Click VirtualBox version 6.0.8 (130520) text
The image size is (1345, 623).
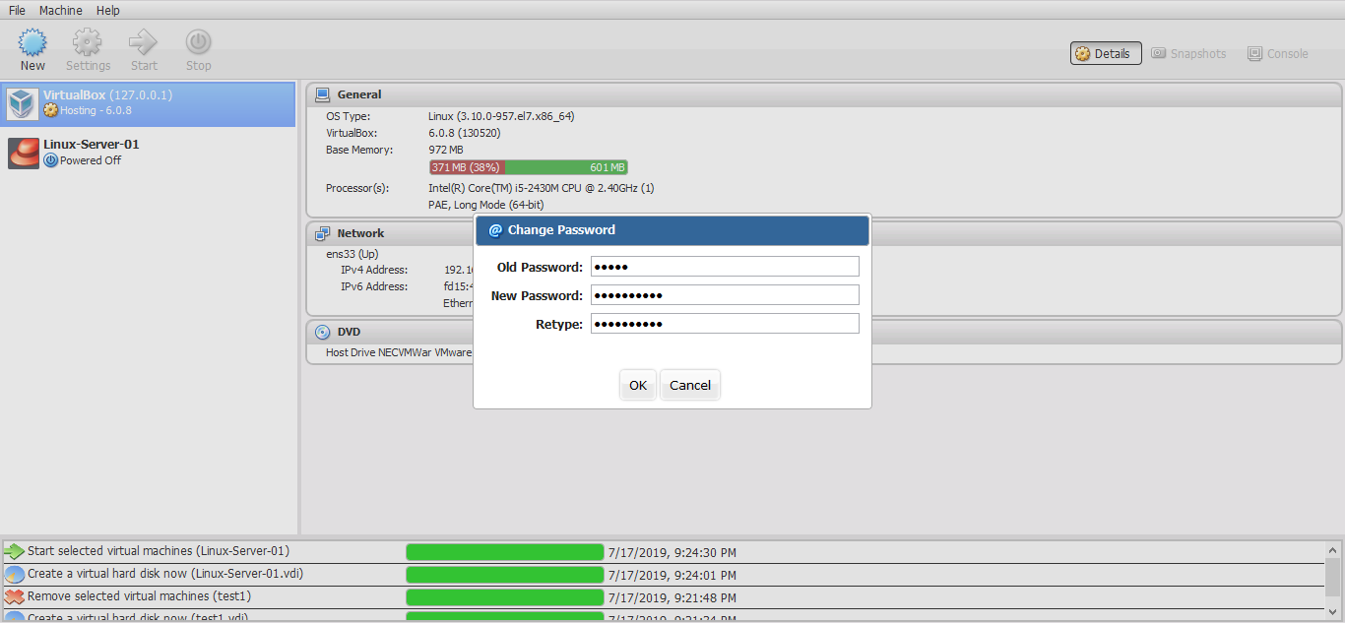click(x=464, y=133)
